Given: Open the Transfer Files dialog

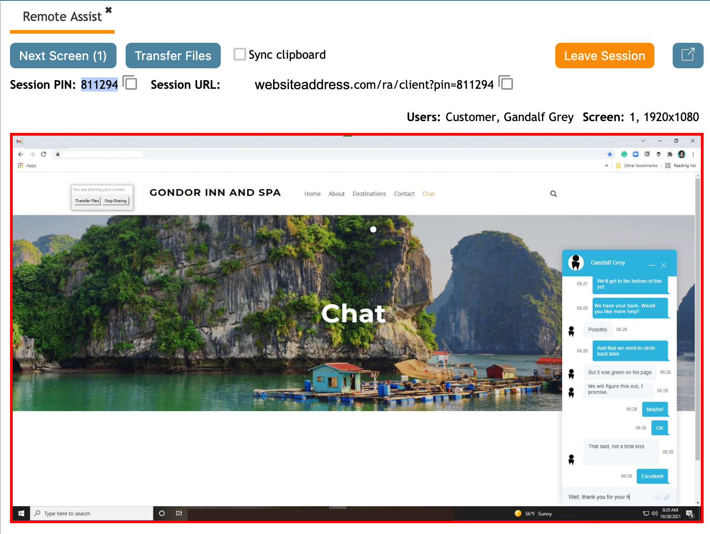Looking at the screenshot, I should (x=173, y=56).
